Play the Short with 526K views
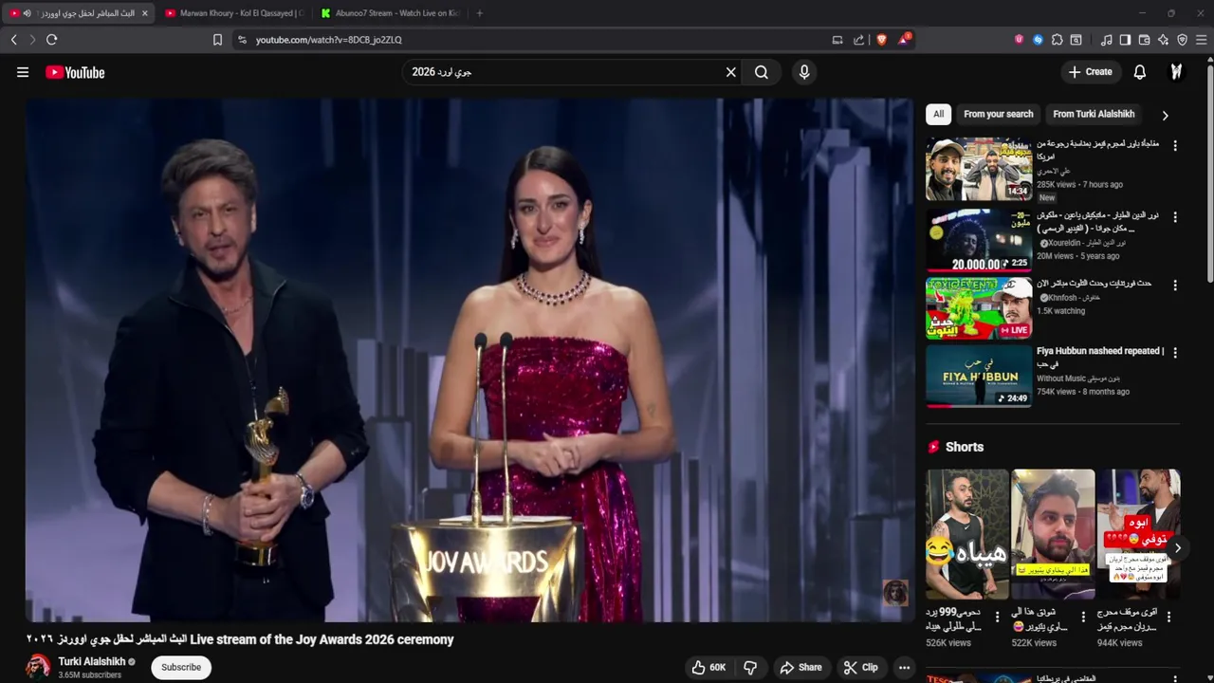Image resolution: width=1214 pixels, height=683 pixels. point(967,534)
